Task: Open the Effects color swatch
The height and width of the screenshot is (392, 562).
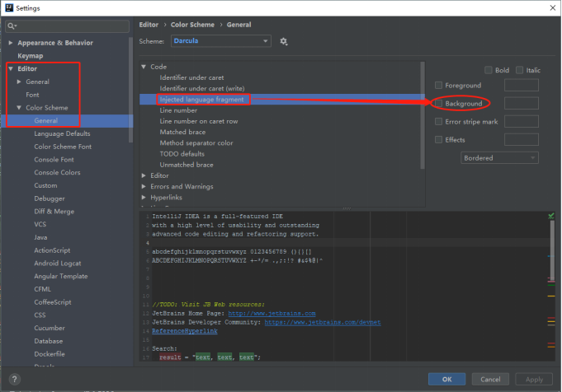Action: pos(521,139)
